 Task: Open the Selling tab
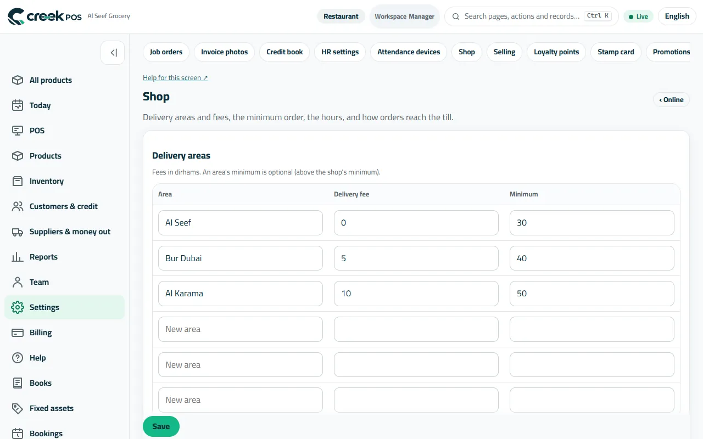click(x=504, y=52)
